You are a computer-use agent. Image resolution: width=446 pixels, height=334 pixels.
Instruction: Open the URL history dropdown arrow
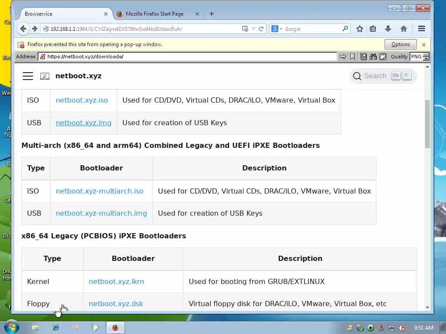click(x=254, y=29)
